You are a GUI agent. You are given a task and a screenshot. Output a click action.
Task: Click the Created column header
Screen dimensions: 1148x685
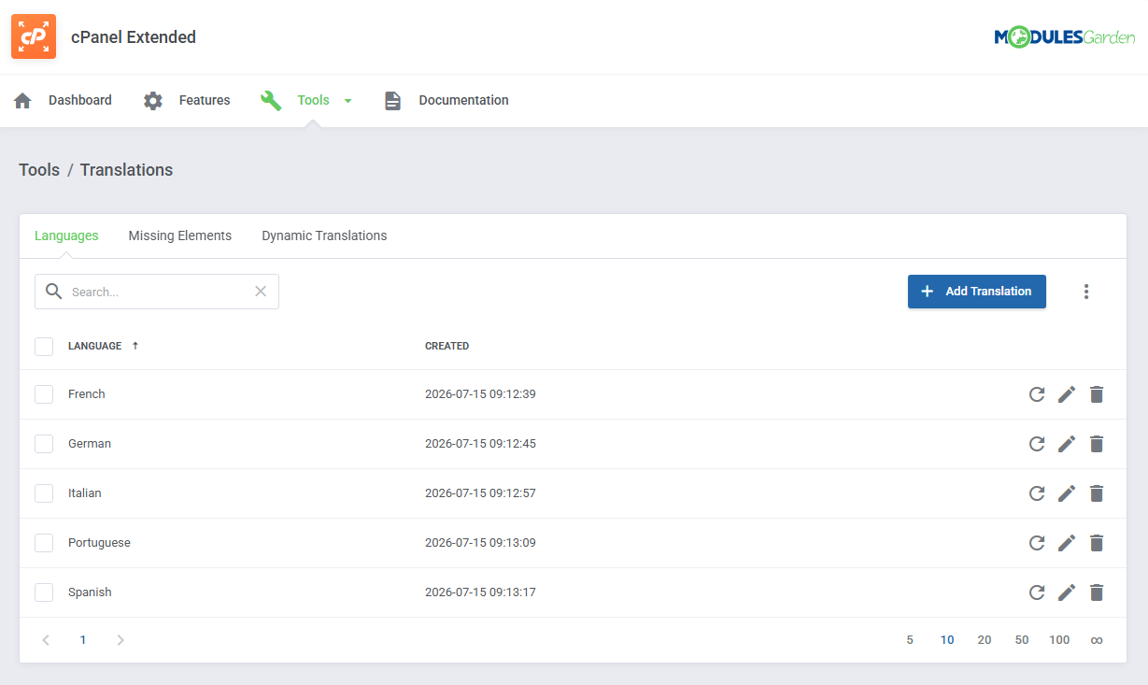(x=446, y=346)
